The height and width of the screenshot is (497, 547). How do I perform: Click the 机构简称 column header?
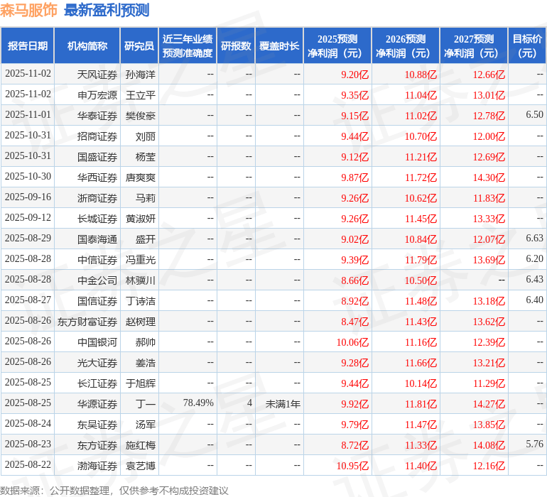(x=87, y=46)
